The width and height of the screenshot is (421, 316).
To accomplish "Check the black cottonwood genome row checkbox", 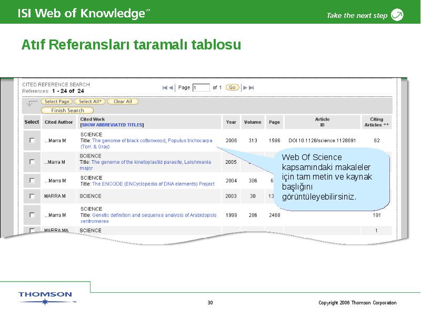I will [x=32, y=140].
